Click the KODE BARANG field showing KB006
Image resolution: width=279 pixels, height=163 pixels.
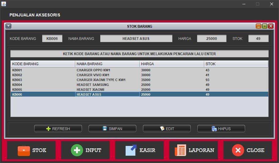pos(52,38)
